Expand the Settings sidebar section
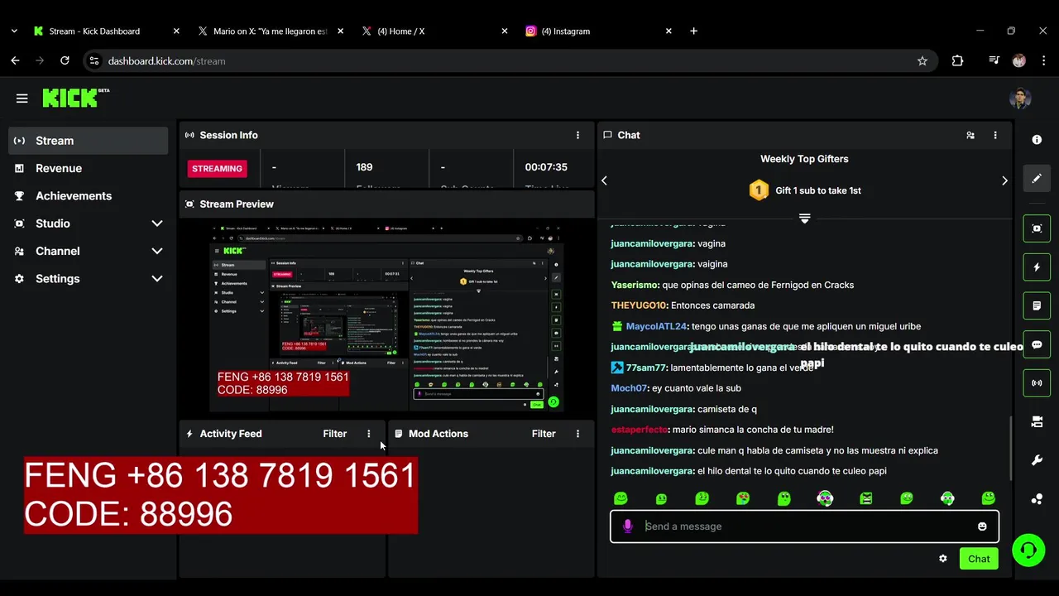1059x596 pixels. coord(157,279)
